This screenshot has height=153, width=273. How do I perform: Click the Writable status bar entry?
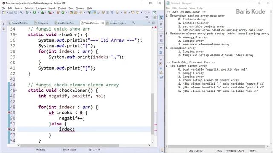(x=41, y=150)
